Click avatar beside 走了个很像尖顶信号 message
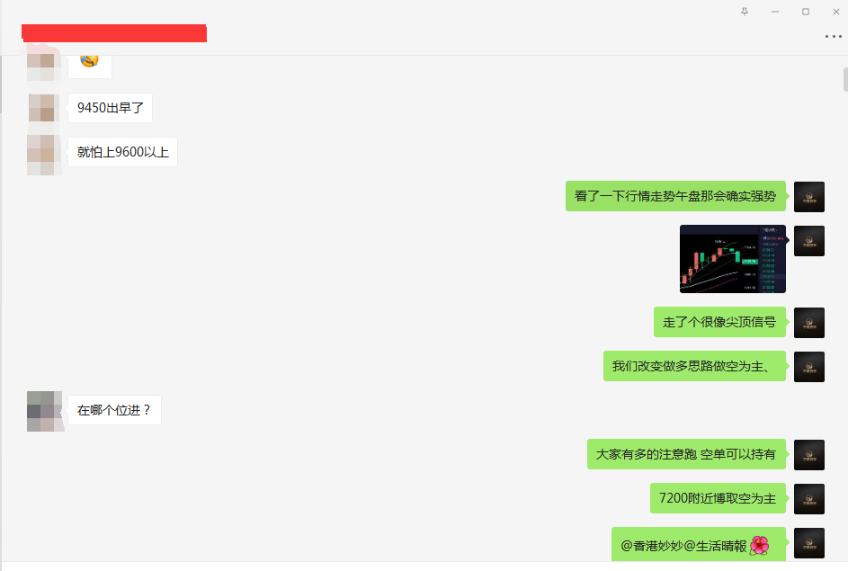The image size is (848, 571). coord(809,323)
